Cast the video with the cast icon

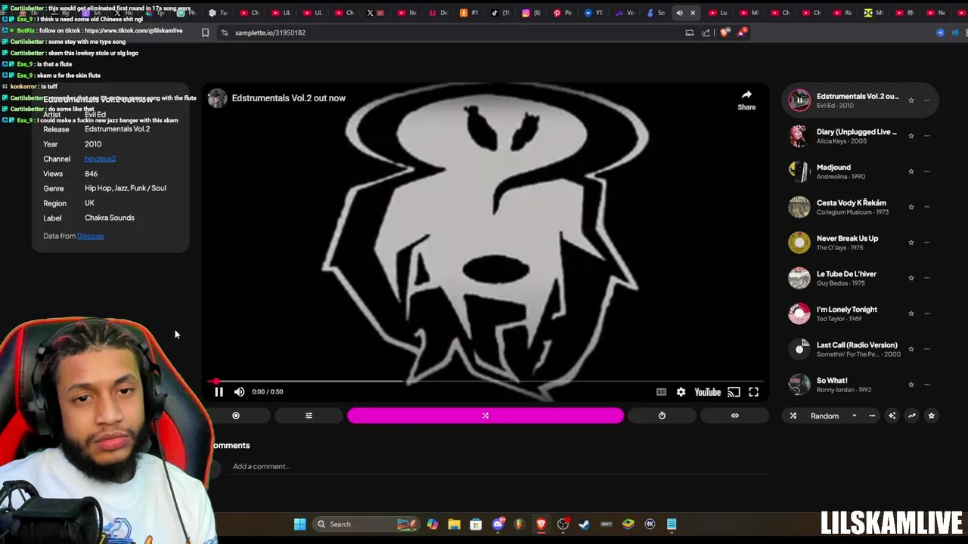click(x=734, y=391)
